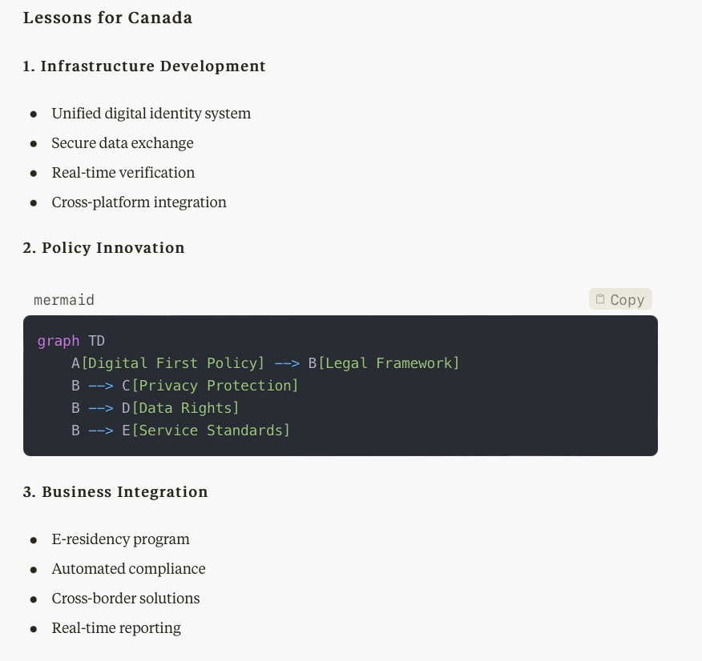Click the Policy Innovation heading

point(103,247)
